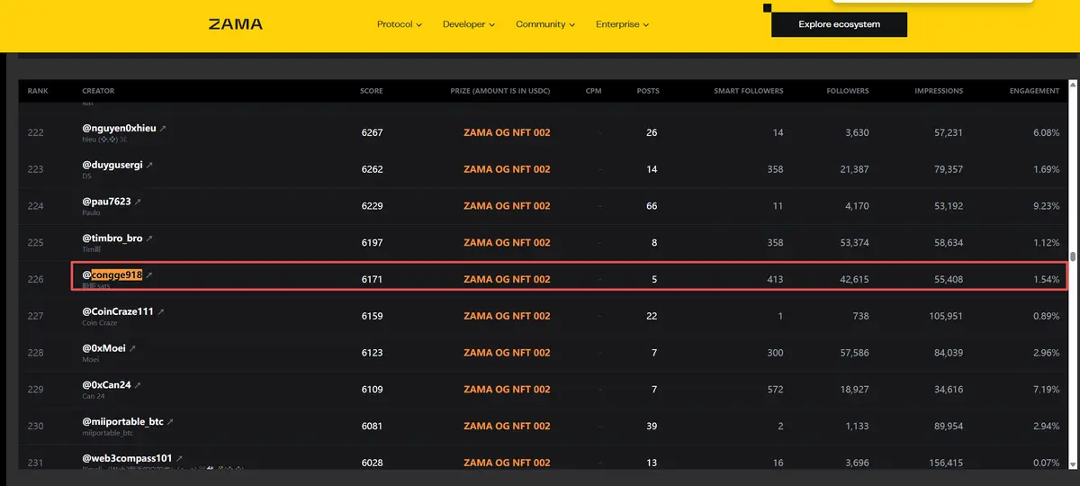1080x486 pixels.
Task: Click the PRIZE (AMOUNT IS IN USDC) header
Action: point(500,91)
